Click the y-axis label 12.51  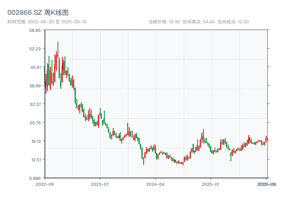(x=36, y=160)
